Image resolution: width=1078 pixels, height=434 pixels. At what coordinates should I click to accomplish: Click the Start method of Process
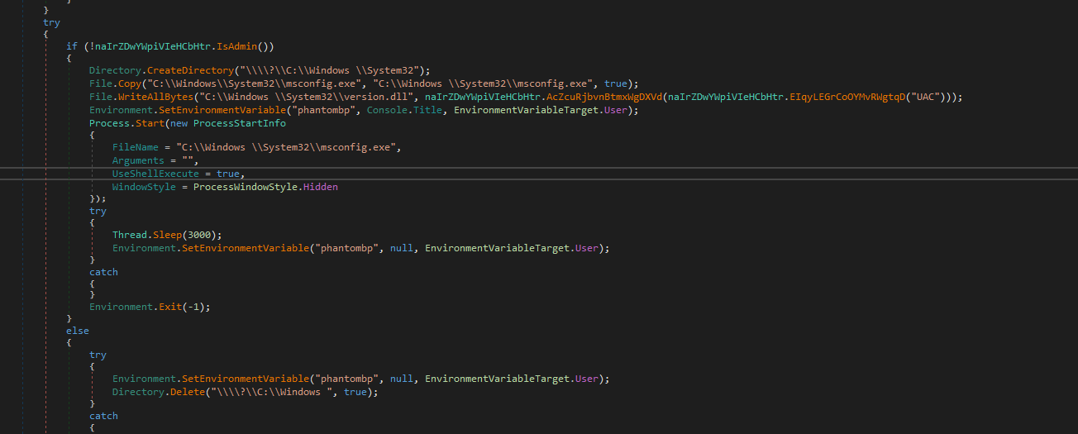click(x=150, y=123)
